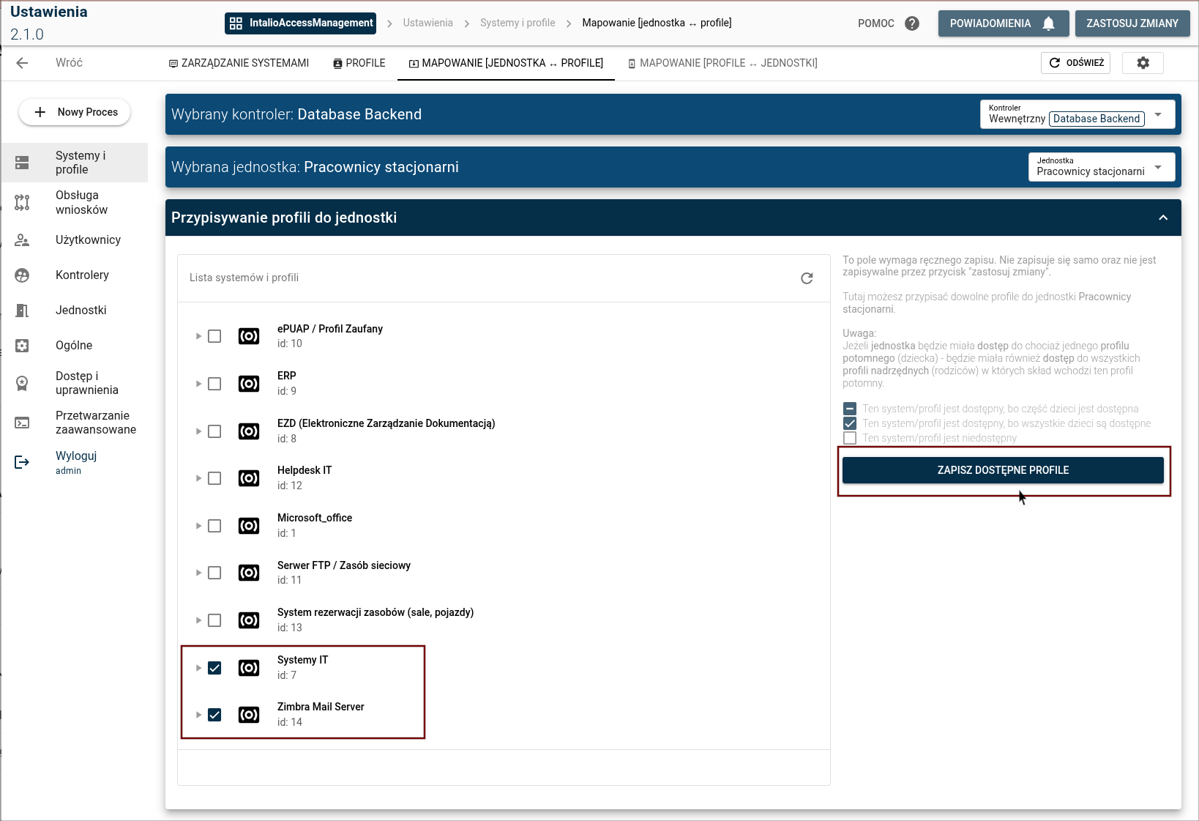Click the Zastosuj zmiany button
The height and width of the screenshot is (821, 1199).
(x=1132, y=23)
